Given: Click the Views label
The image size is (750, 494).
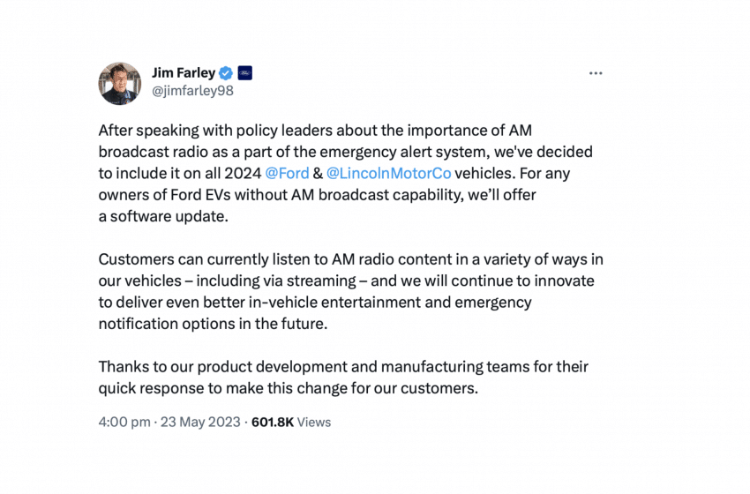Looking at the screenshot, I should click(x=314, y=422).
